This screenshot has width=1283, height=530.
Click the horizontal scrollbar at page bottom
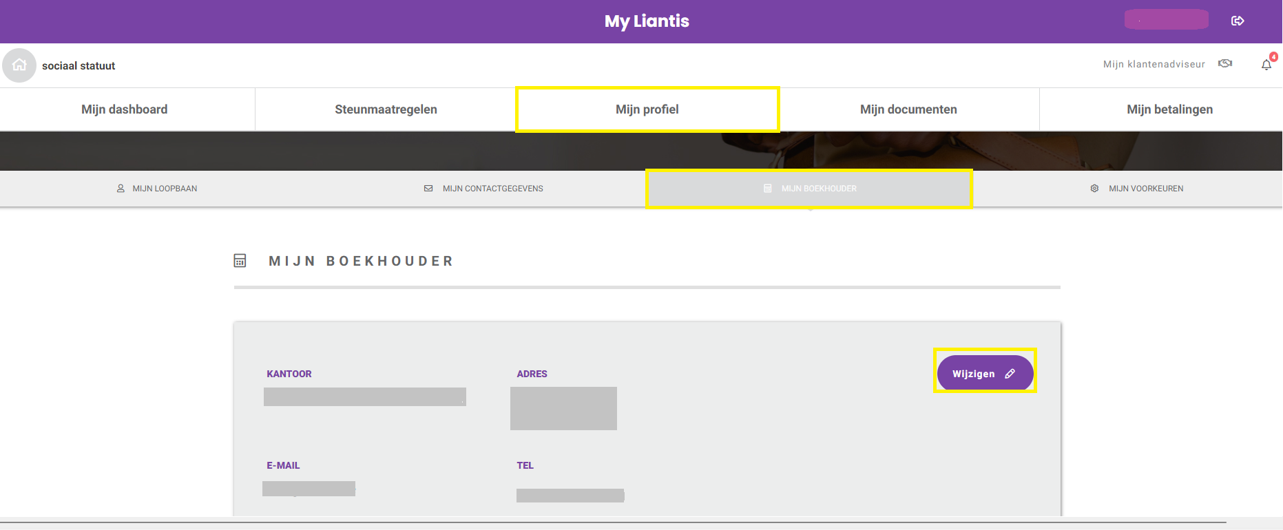[x=613, y=522]
